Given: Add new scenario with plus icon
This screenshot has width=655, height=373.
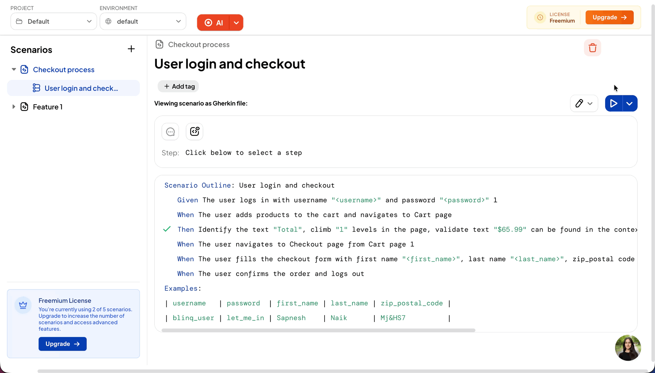Looking at the screenshot, I should (131, 49).
